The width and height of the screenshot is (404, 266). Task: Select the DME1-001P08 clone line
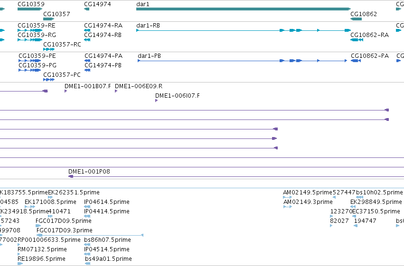(236, 176)
